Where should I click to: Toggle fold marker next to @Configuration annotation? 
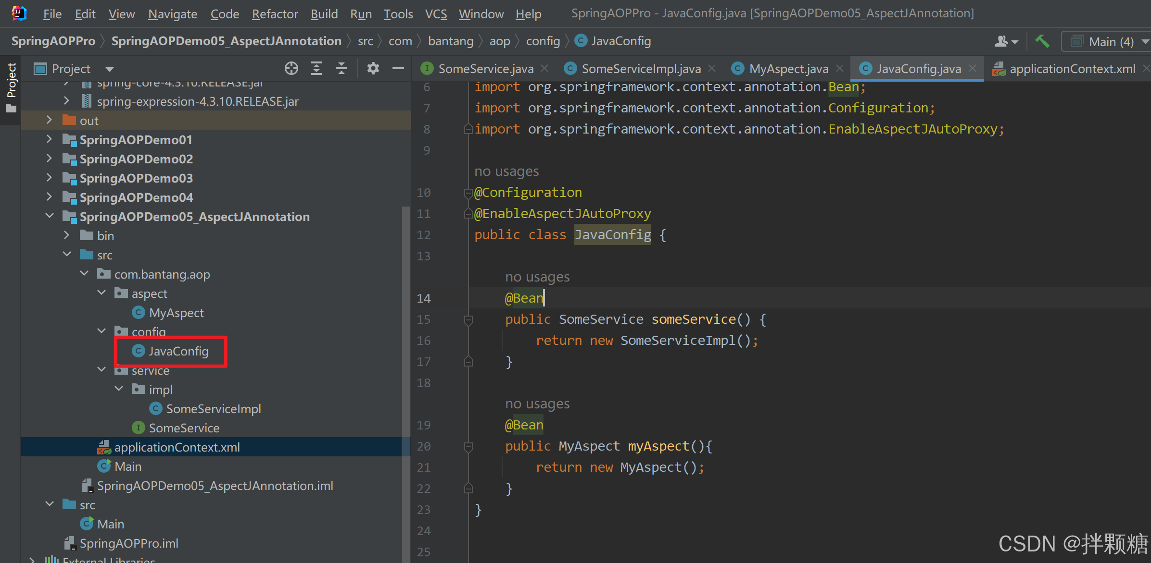coord(468,193)
